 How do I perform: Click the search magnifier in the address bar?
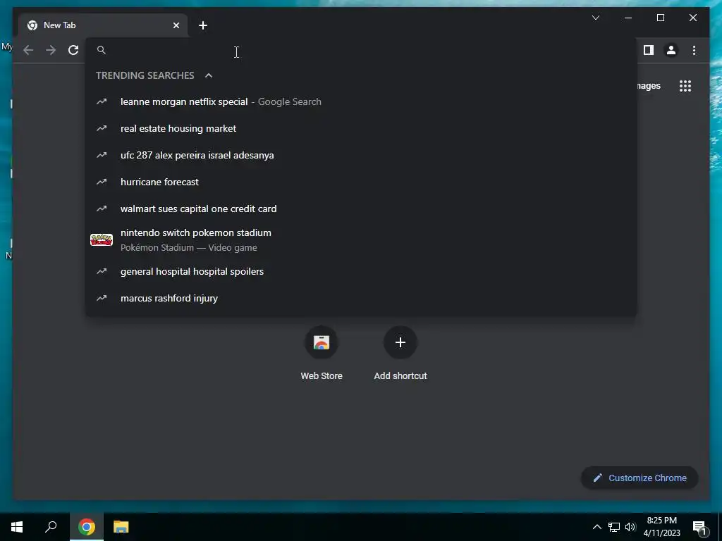102,50
